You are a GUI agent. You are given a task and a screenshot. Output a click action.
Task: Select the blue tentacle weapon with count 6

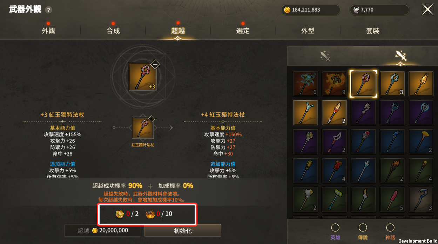click(x=305, y=84)
